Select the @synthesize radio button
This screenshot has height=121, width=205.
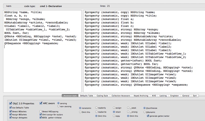[x=145, y=108]
